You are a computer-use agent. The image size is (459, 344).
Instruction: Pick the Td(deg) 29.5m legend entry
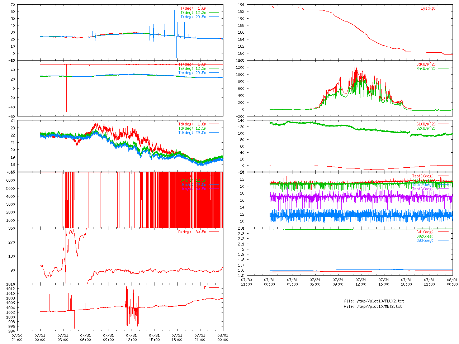point(192,133)
